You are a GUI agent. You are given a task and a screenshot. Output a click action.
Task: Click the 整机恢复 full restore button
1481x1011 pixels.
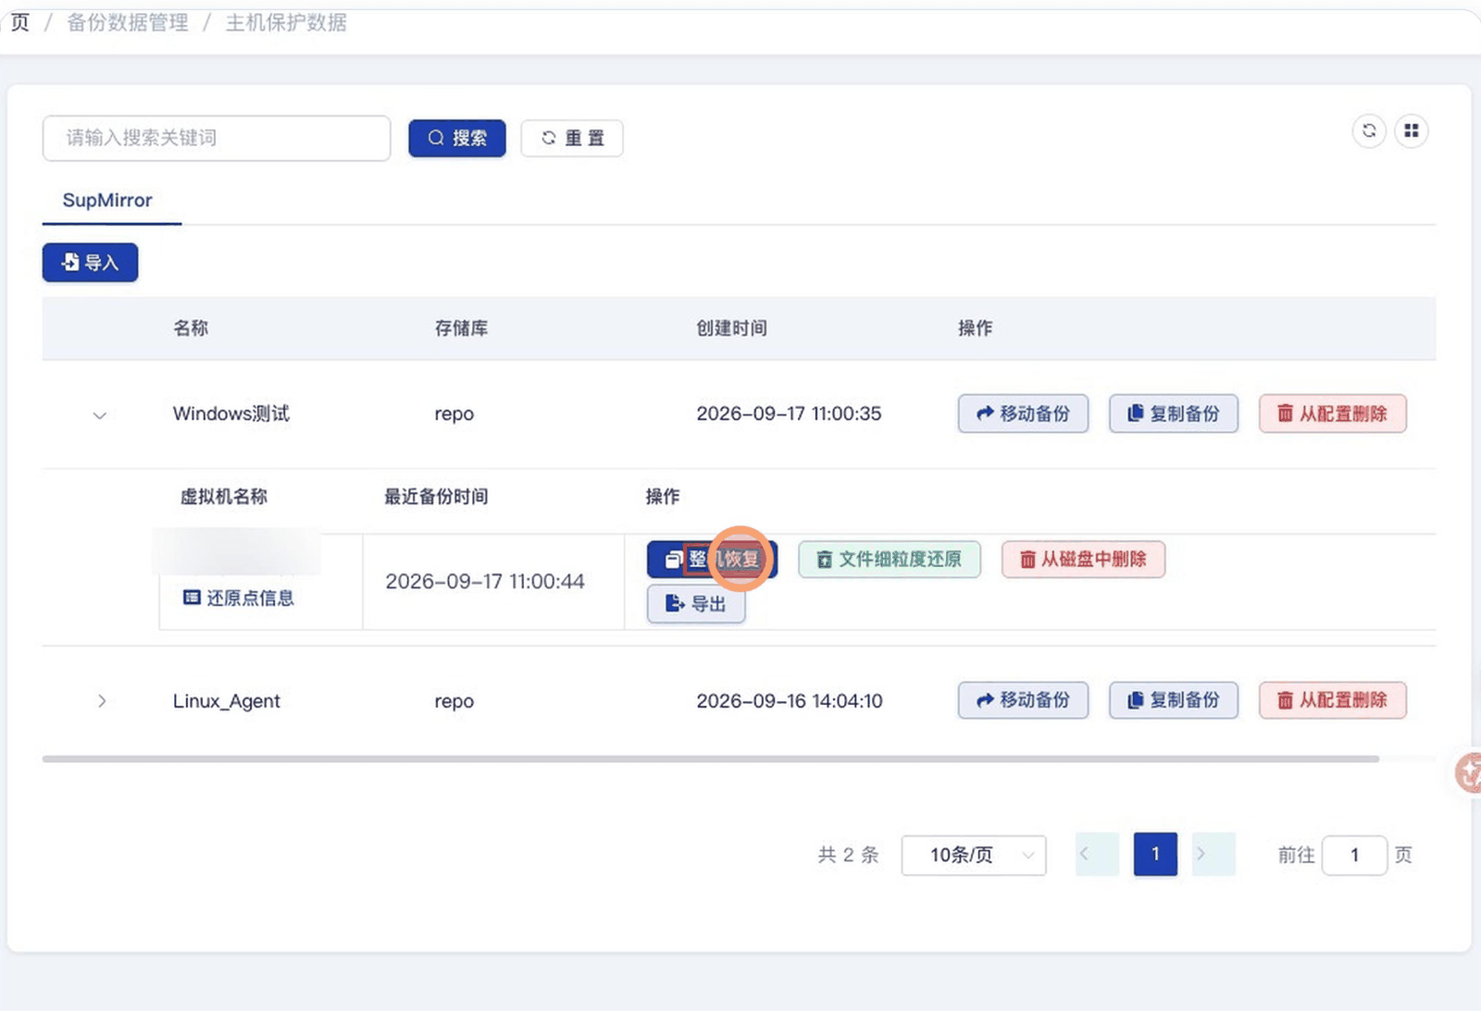click(x=712, y=560)
